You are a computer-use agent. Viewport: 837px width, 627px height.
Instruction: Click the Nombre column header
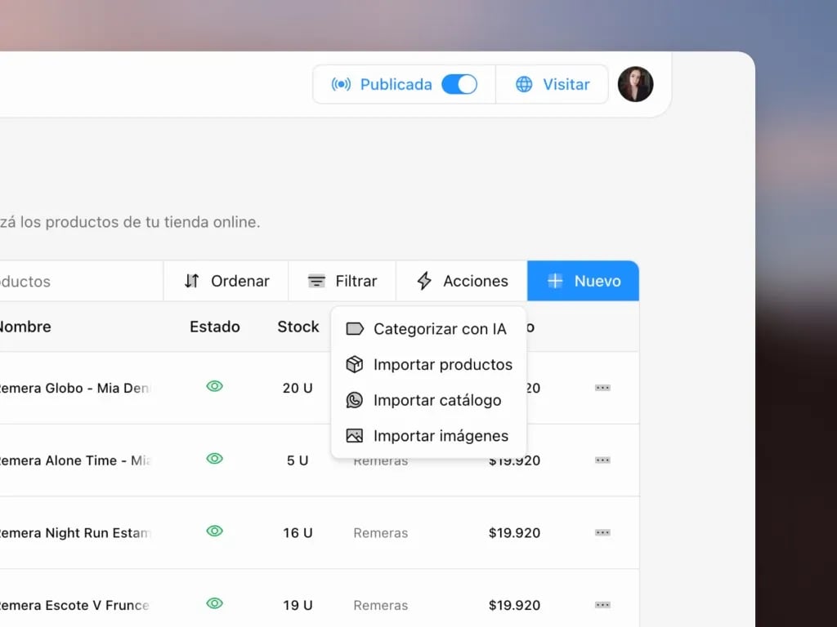(25, 327)
